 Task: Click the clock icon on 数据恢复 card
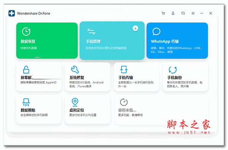pyautogui.click(x=26, y=32)
